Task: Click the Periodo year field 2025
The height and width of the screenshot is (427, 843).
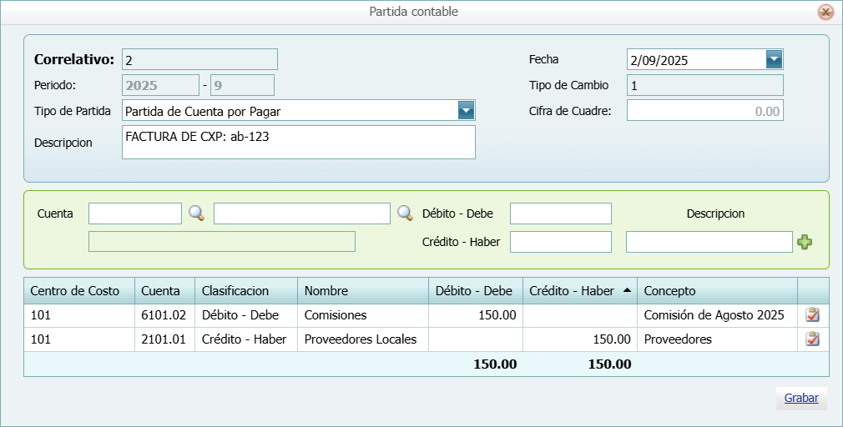Action: pos(160,85)
